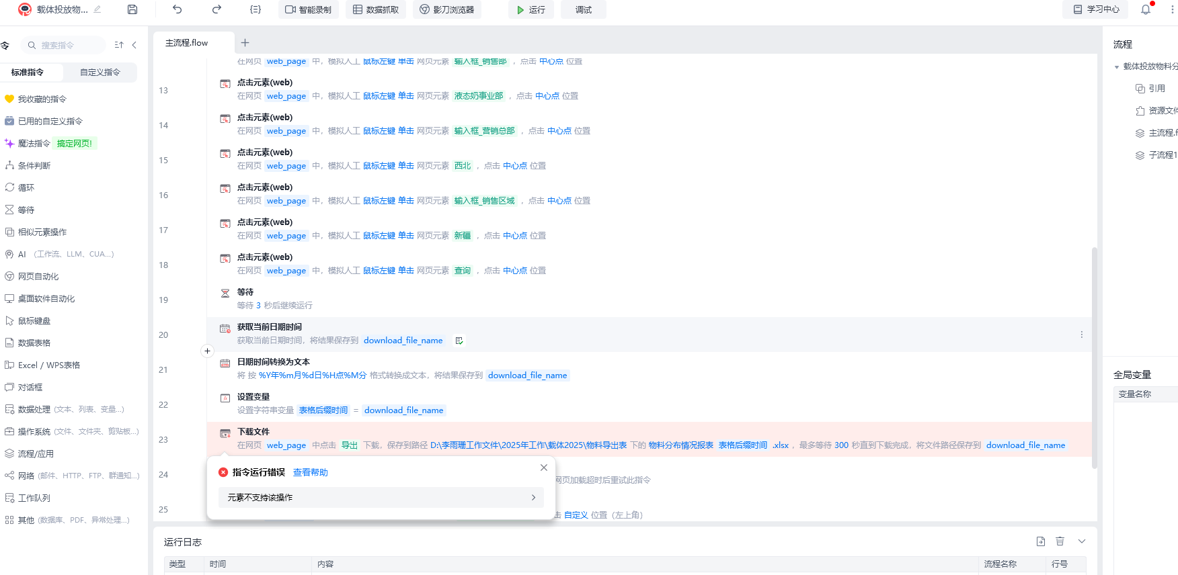Run the flow with 运行 button
The image size is (1178, 575).
point(531,9)
